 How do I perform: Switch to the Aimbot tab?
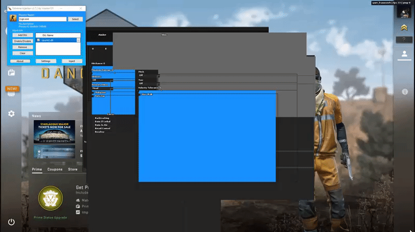pos(102,35)
